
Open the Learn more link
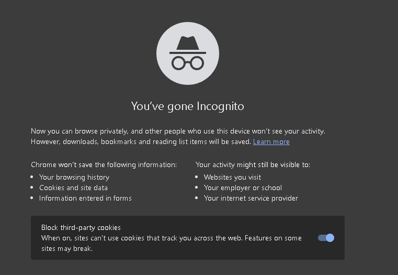coord(271,141)
